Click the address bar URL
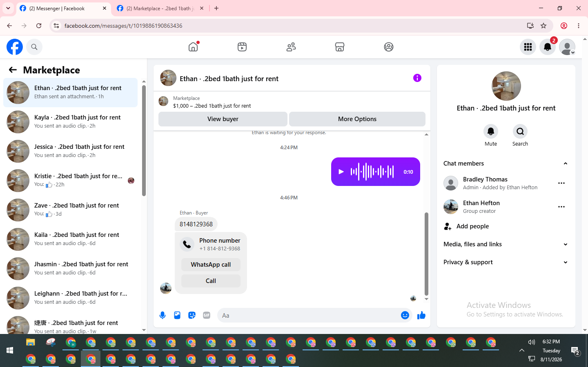This screenshot has height=367, width=588. tap(123, 26)
